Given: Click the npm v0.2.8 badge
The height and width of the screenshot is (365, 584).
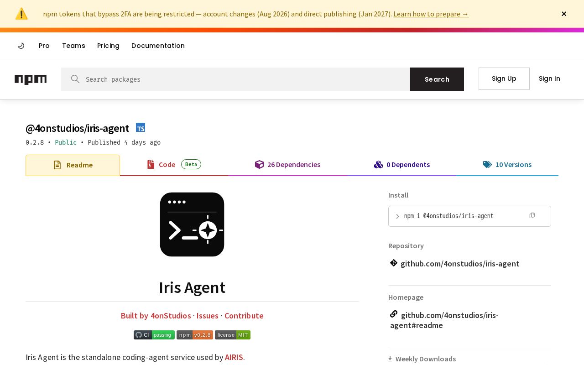Looking at the screenshot, I should (x=195, y=335).
